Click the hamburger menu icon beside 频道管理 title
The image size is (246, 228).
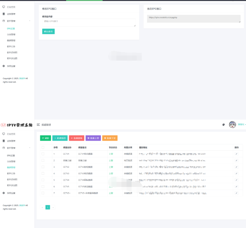click(38, 125)
